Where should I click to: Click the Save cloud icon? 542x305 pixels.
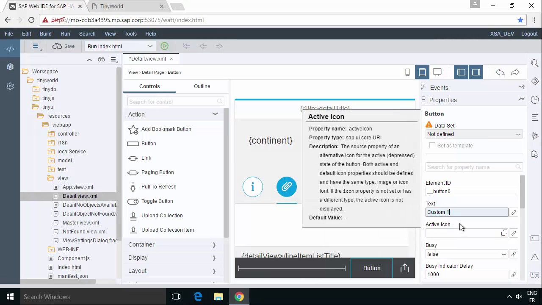pyautogui.click(x=57, y=46)
